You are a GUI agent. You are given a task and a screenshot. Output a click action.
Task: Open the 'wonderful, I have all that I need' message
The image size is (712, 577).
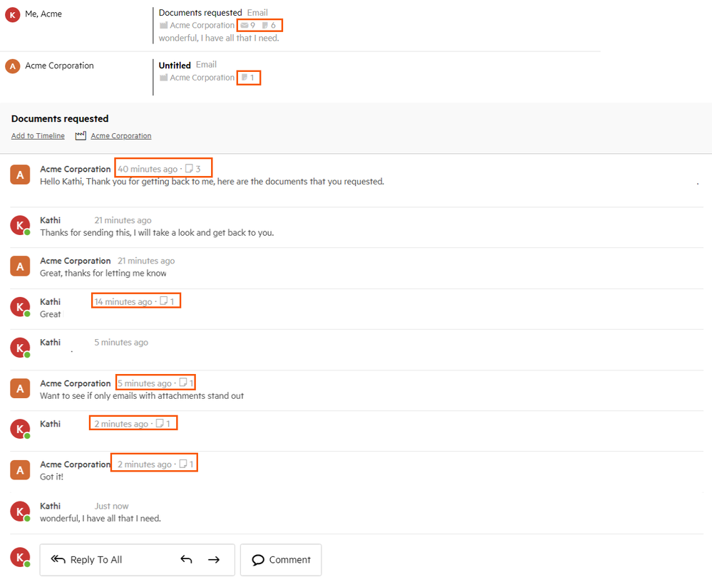(x=100, y=519)
